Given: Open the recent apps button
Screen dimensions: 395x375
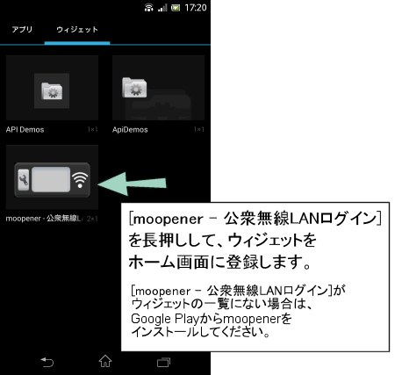Looking at the screenshot, I should (x=163, y=363).
